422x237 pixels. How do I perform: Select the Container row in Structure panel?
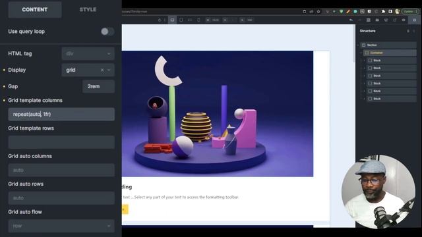point(390,53)
